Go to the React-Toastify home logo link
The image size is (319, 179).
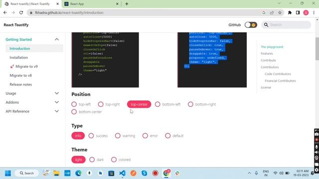pos(16,25)
